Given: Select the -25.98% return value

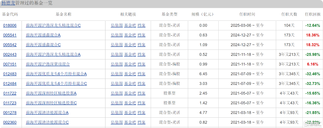Looking at the screenshot, I should 313,55.
